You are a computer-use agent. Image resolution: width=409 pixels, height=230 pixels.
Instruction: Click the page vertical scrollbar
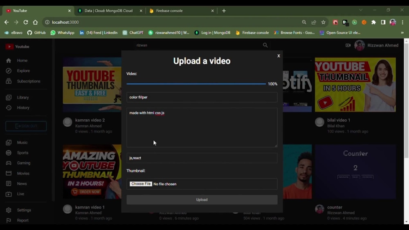407,100
